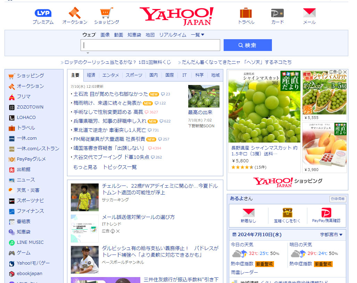Click the 宝箱くじを引く treasure chest icon
The image size is (357, 283).
[x=287, y=213]
